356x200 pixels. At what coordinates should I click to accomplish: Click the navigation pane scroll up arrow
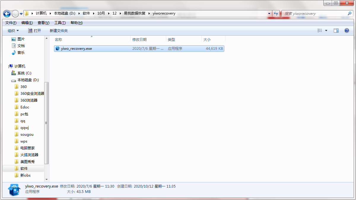coord(46,38)
